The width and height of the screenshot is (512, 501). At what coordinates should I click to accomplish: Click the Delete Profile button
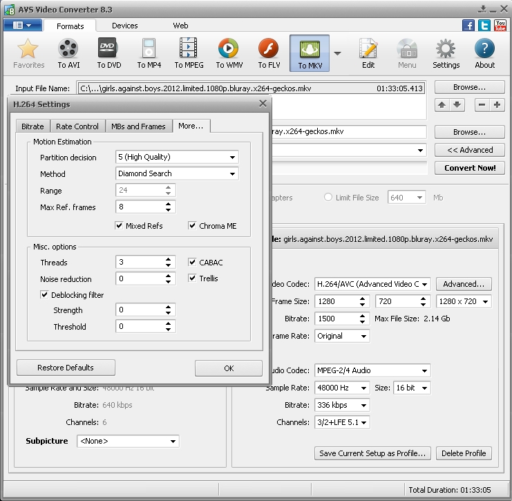pos(464,453)
